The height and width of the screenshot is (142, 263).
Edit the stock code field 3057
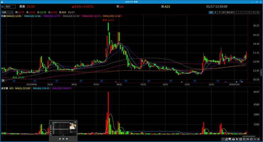10,6
